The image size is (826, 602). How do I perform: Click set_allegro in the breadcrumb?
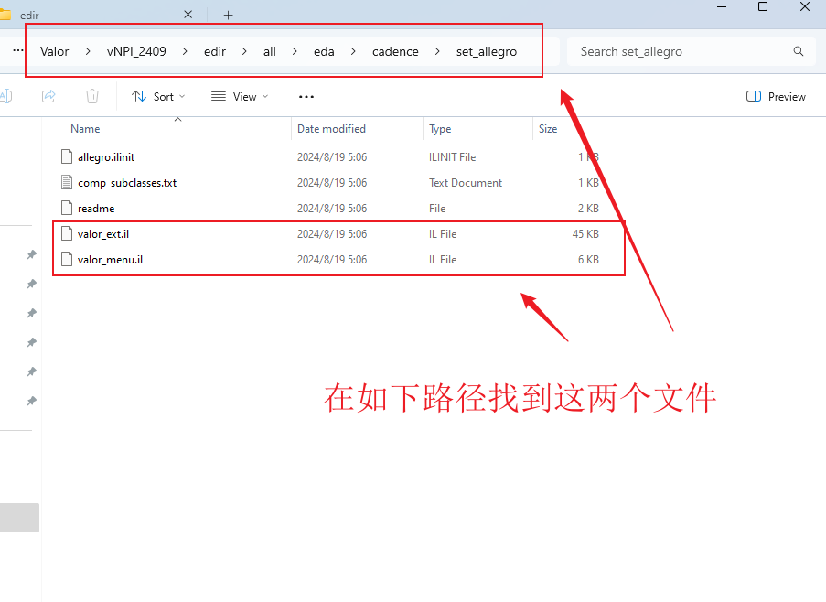[487, 51]
